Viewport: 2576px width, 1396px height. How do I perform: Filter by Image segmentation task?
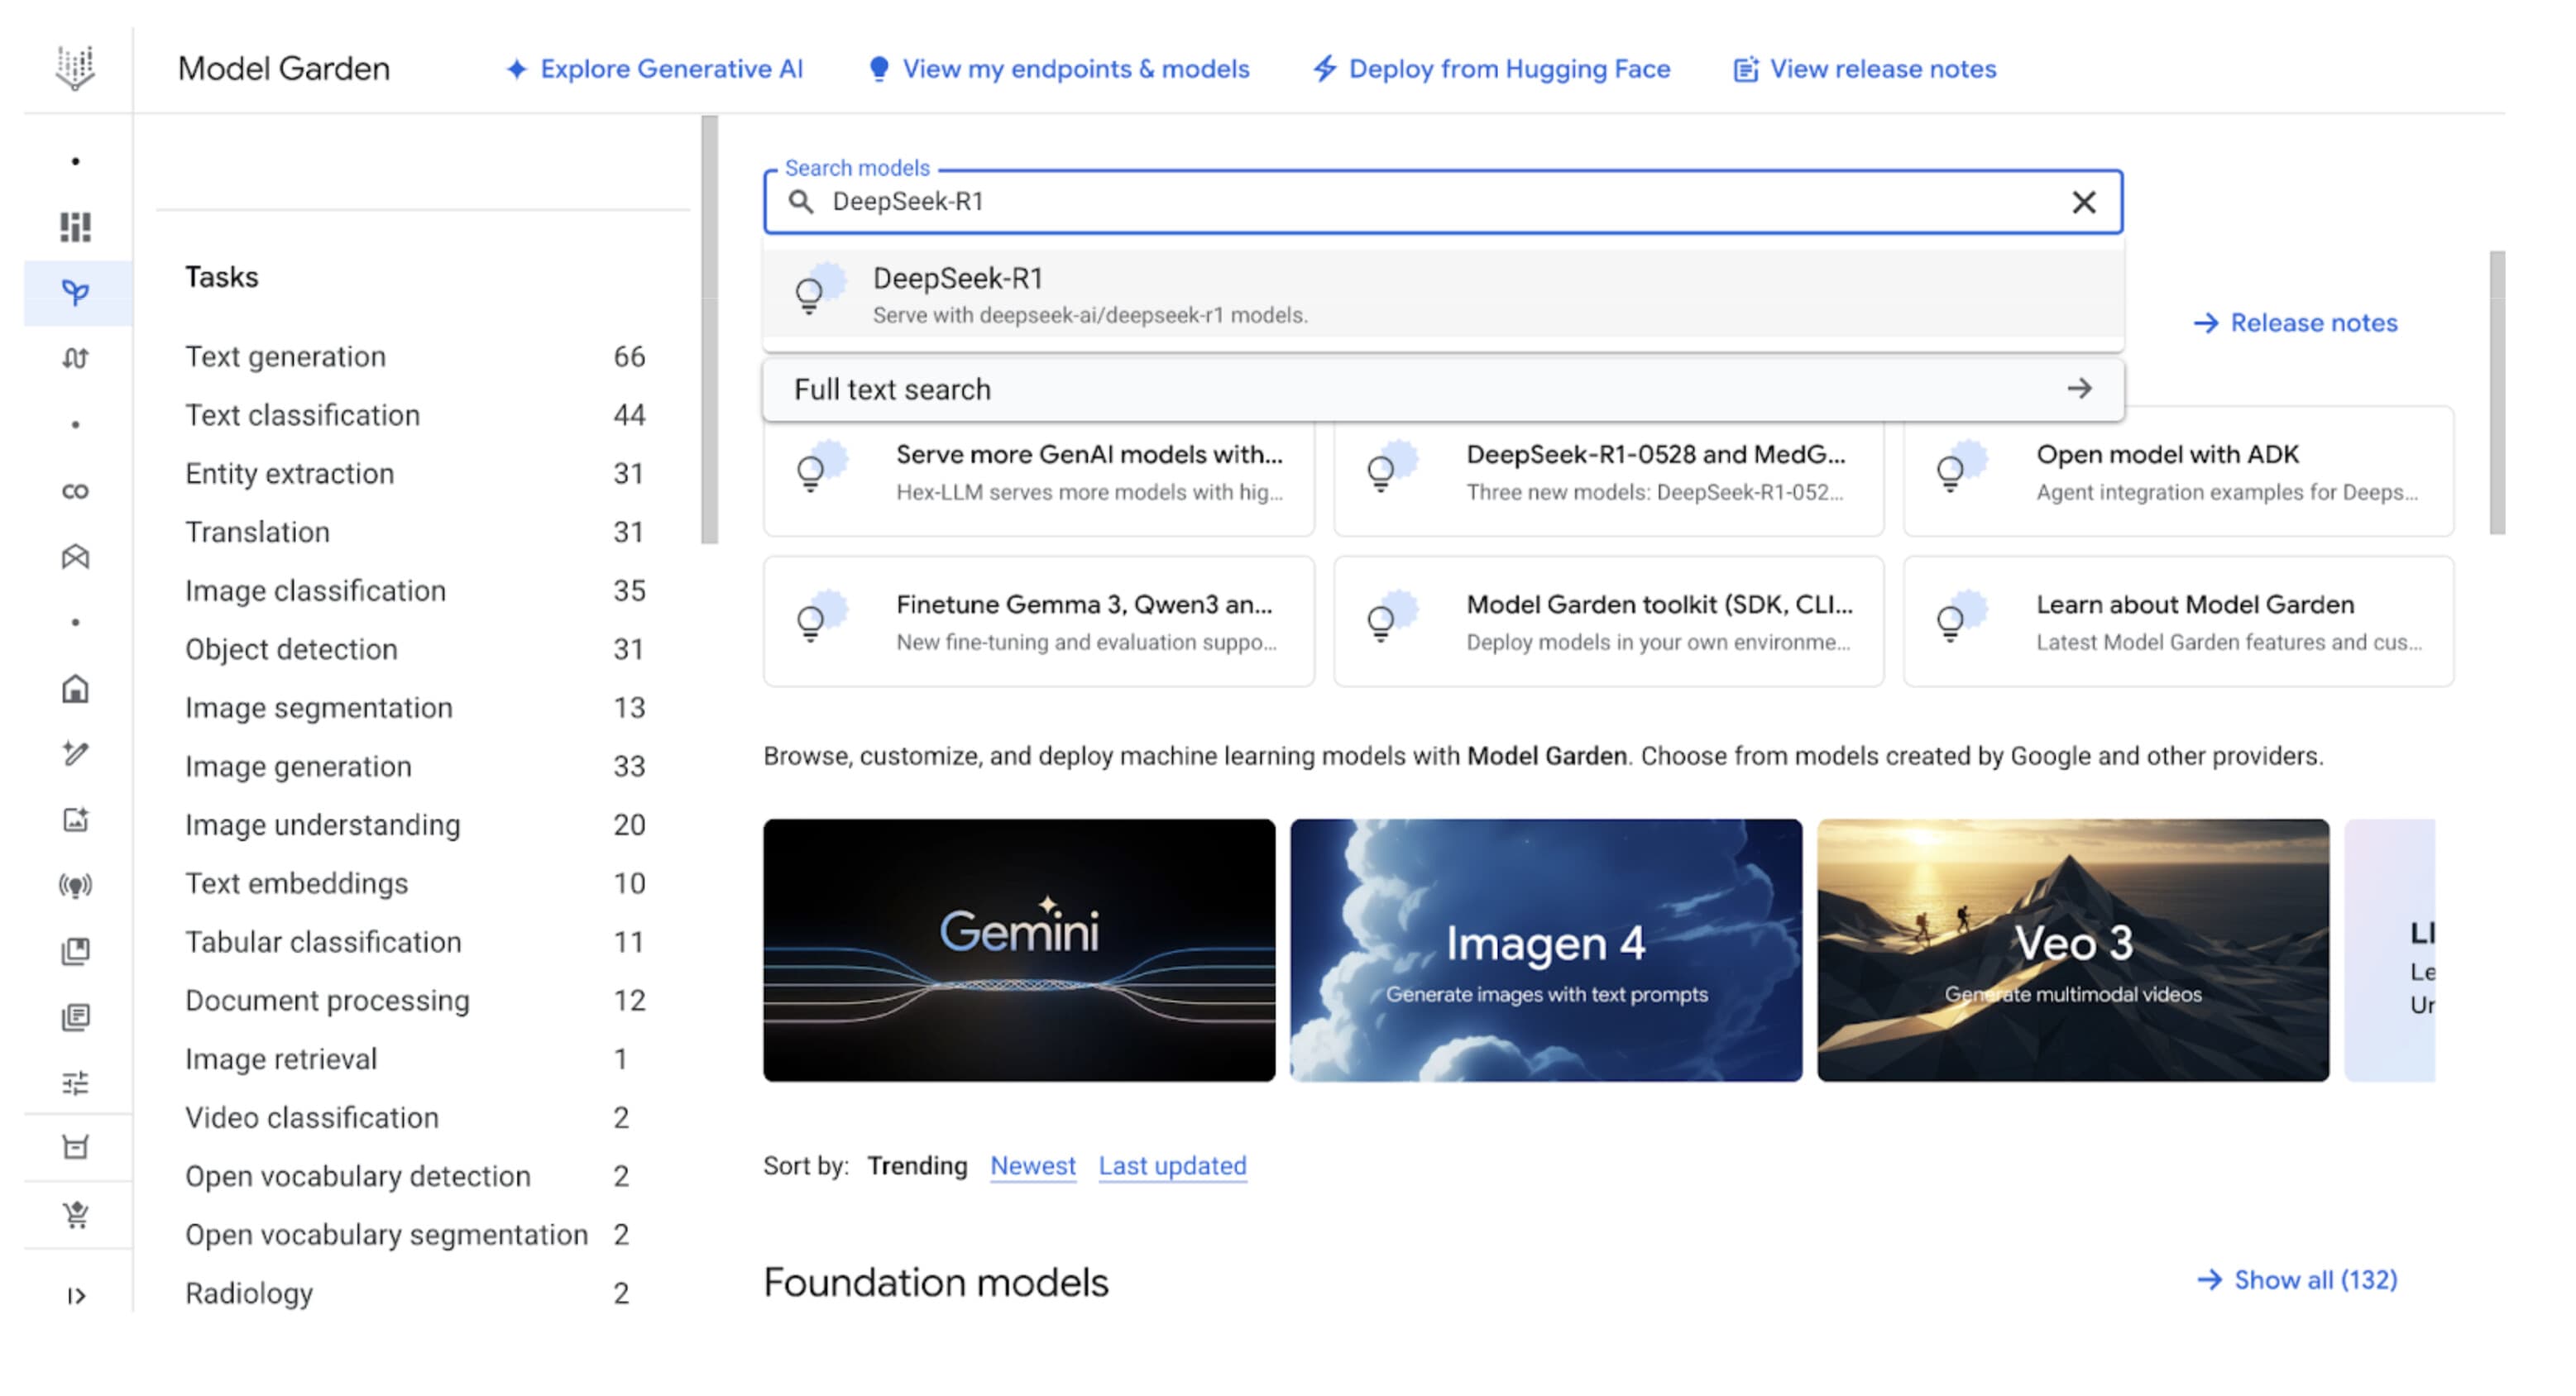(415, 708)
